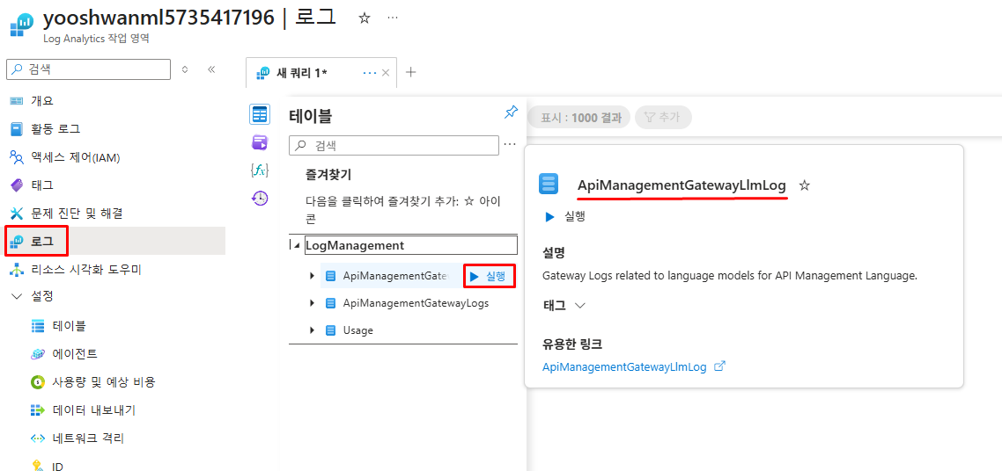Pin the 테이블 panel

point(511,112)
